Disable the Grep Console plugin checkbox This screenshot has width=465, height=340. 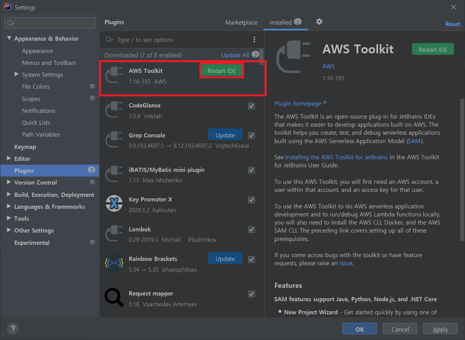[x=251, y=135]
